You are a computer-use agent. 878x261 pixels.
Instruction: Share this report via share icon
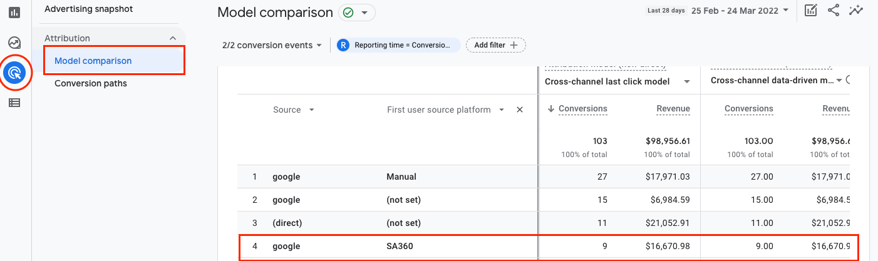click(x=833, y=11)
